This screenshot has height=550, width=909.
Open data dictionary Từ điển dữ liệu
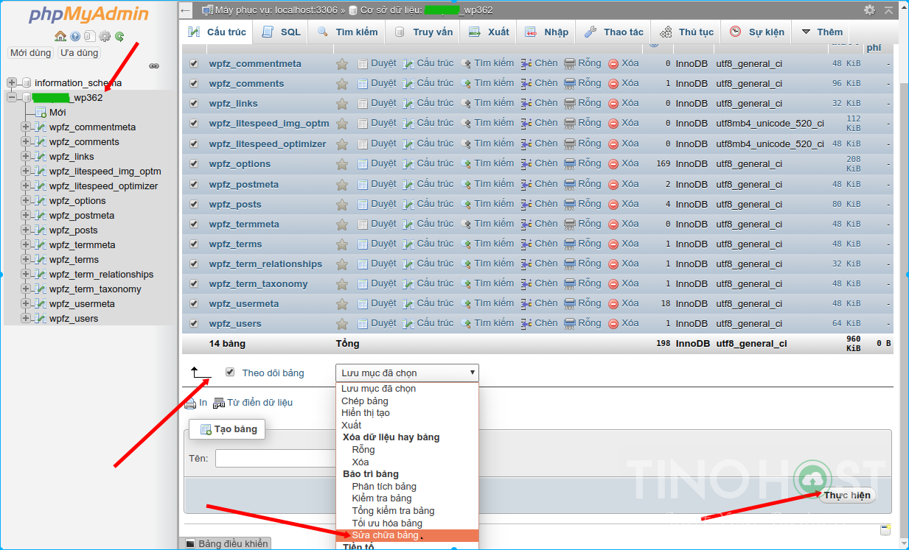click(253, 403)
